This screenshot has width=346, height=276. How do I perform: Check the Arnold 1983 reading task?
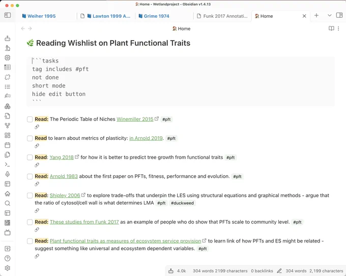pos(30,176)
